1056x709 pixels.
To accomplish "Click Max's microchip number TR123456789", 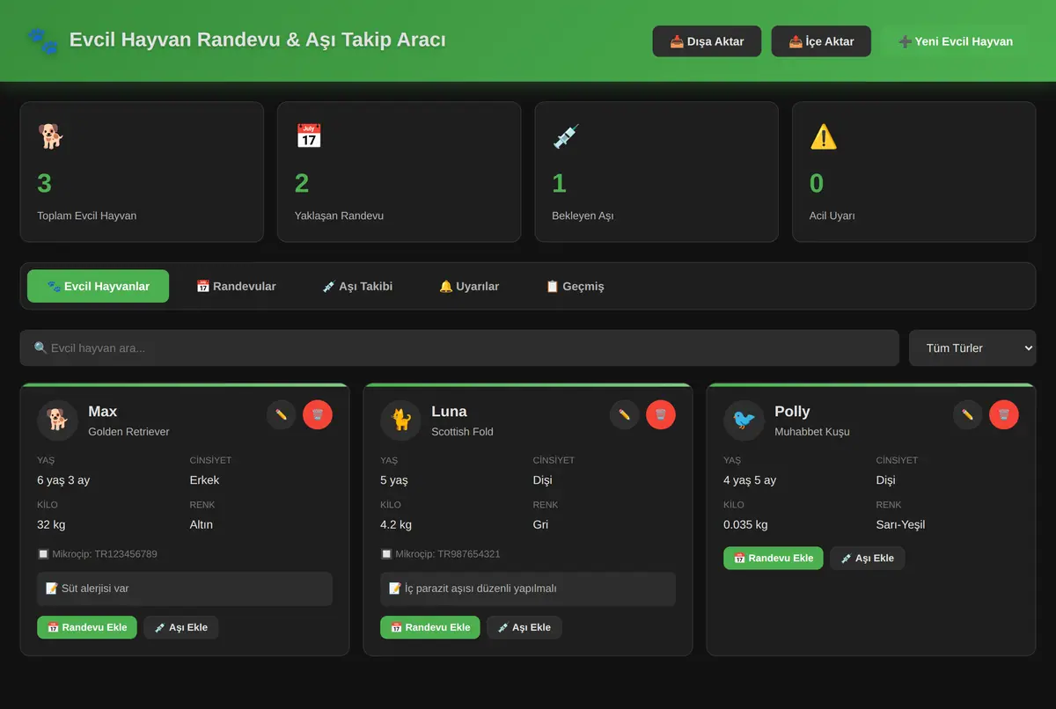I will 126,554.
